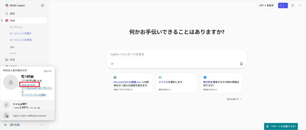Click the profile avatar in account popup
The height and width of the screenshot is (130, 306).
click(x=10, y=82)
